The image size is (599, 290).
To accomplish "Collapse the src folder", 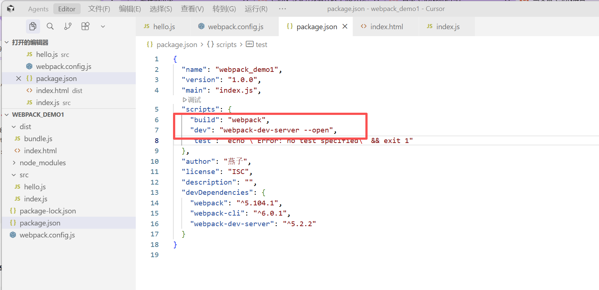I will click(69, 175).
